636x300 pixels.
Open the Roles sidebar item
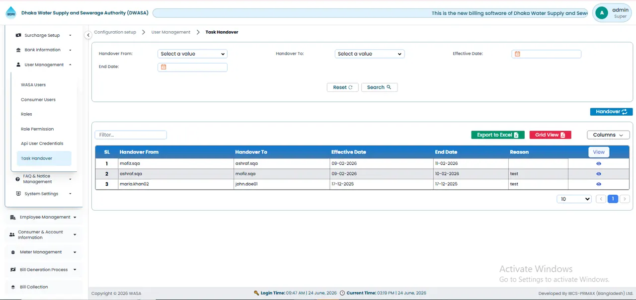[x=26, y=114]
